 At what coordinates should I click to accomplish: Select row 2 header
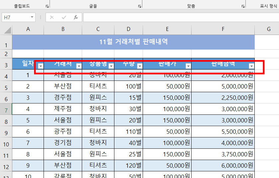pyautogui.click(x=6, y=54)
